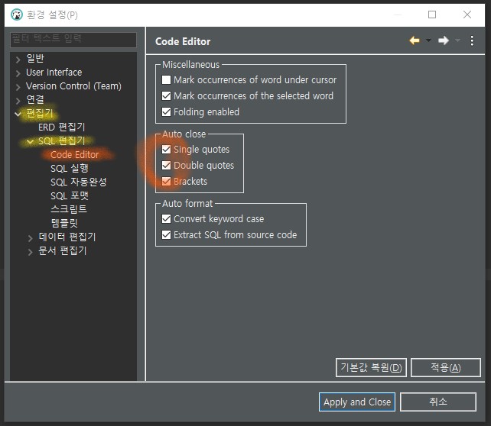Click the 기본값 복원(D) button
The image size is (491, 426).
coord(371,367)
